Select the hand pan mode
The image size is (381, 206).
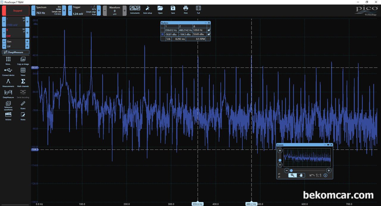click(x=301, y=175)
